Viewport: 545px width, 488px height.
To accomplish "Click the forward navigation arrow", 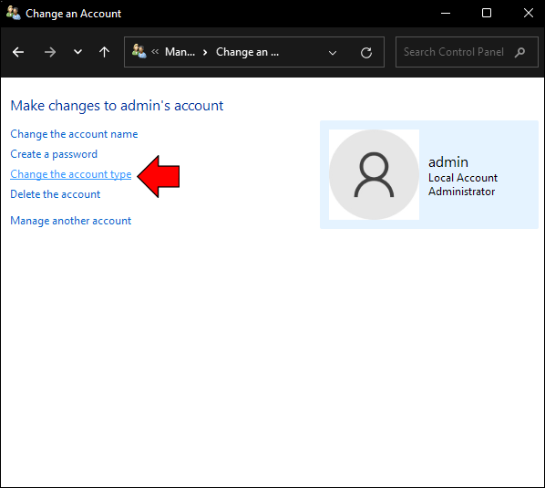I will click(50, 52).
